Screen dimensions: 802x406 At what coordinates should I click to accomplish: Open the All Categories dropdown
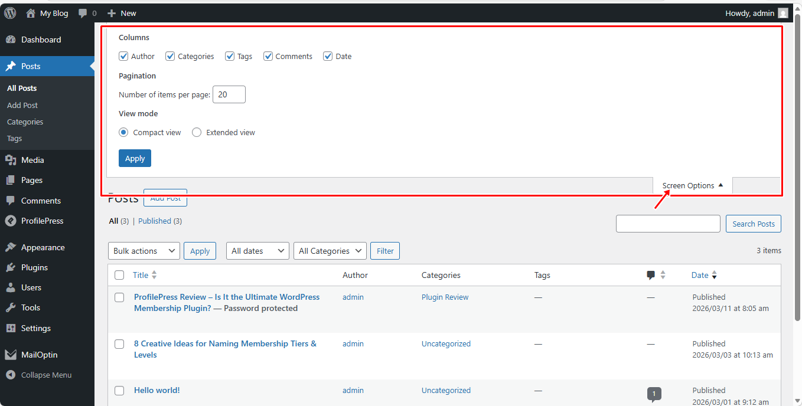click(330, 251)
